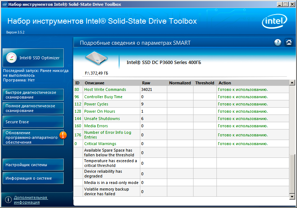This screenshot has height=208, width=297.
Task: Run Быстрое диагностическое сканирование
Action: (33, 95)
